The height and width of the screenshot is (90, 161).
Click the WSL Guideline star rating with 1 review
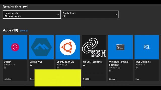140,65
